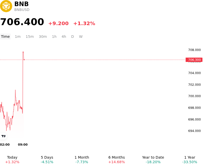Show the 5 Days performance range
The height and width of the screenshot is (167, 204).
(47, 160)
